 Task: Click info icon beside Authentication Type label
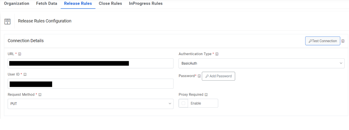[217, 54]
